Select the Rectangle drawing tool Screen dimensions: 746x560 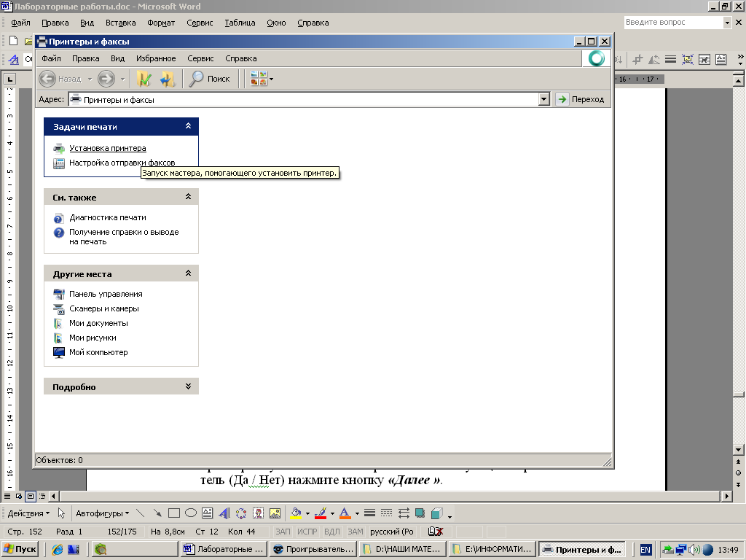pyautogui.click(x=173, y=513)
